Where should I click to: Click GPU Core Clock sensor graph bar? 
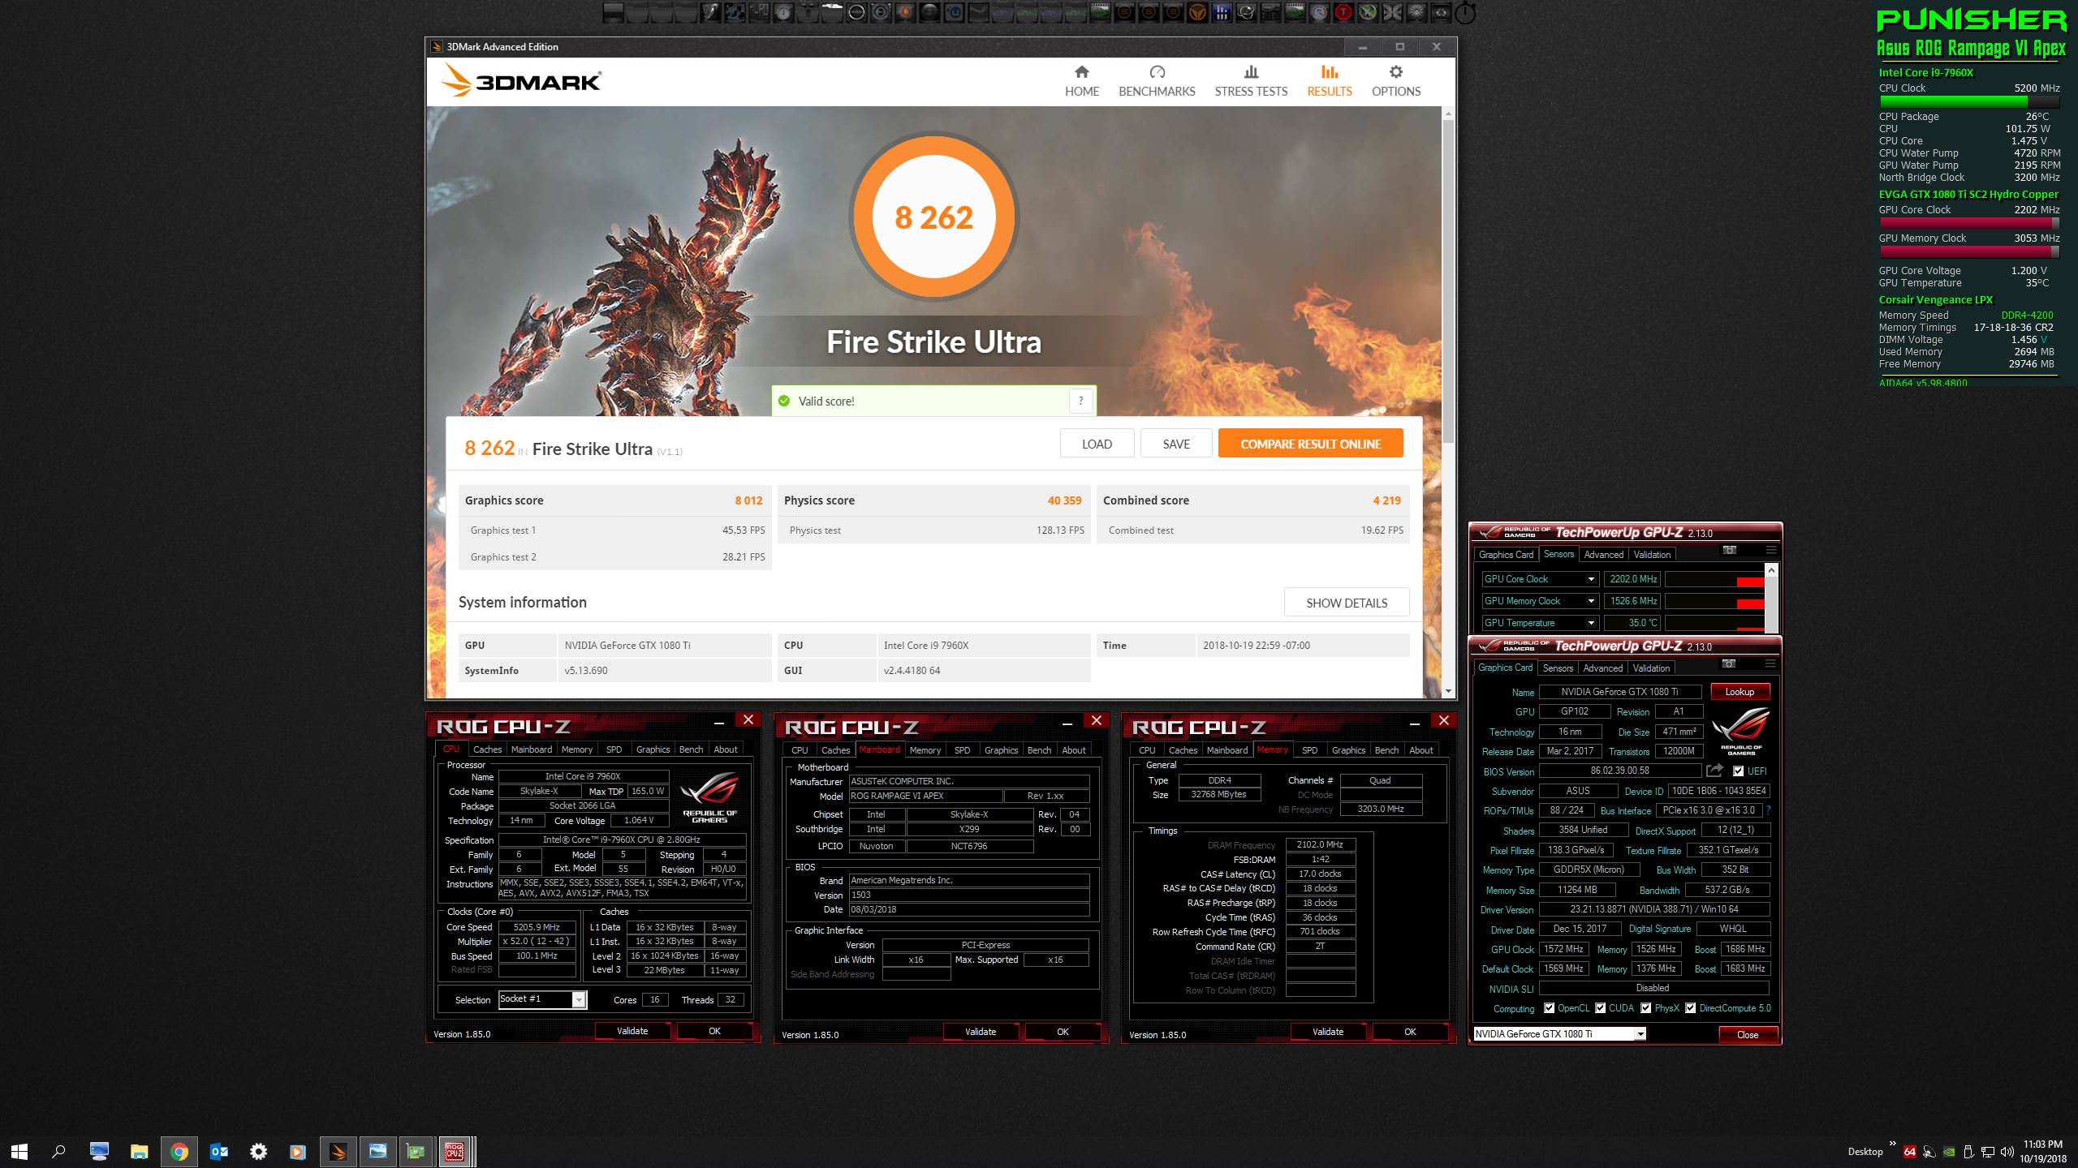tap(1714, 579)
